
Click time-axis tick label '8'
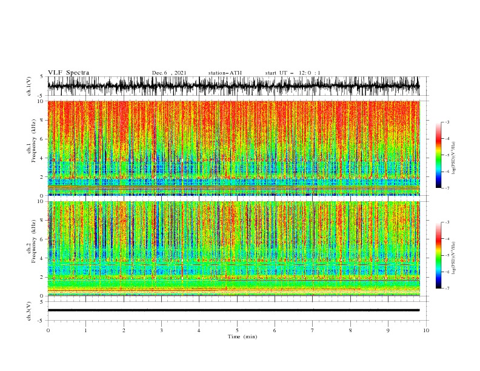point(350,330)
